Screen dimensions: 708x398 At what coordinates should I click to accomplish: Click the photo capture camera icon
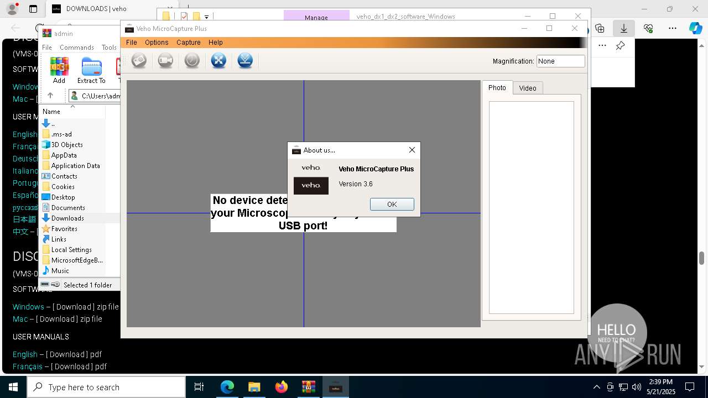point(139,60)
